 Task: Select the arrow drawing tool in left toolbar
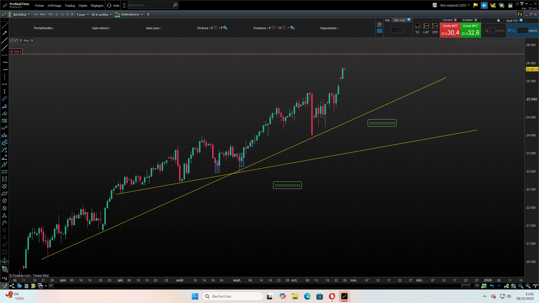4,33
